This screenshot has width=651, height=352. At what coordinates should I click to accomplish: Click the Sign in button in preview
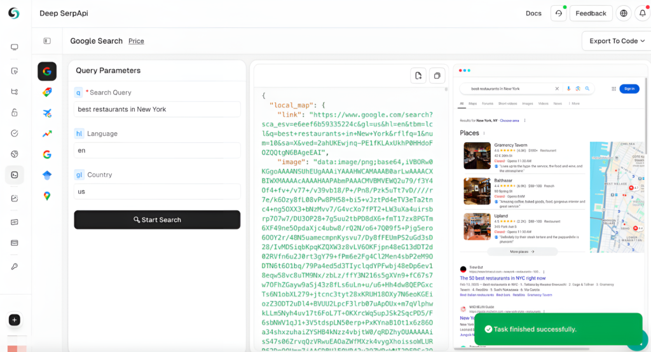(x=629, y=89)
